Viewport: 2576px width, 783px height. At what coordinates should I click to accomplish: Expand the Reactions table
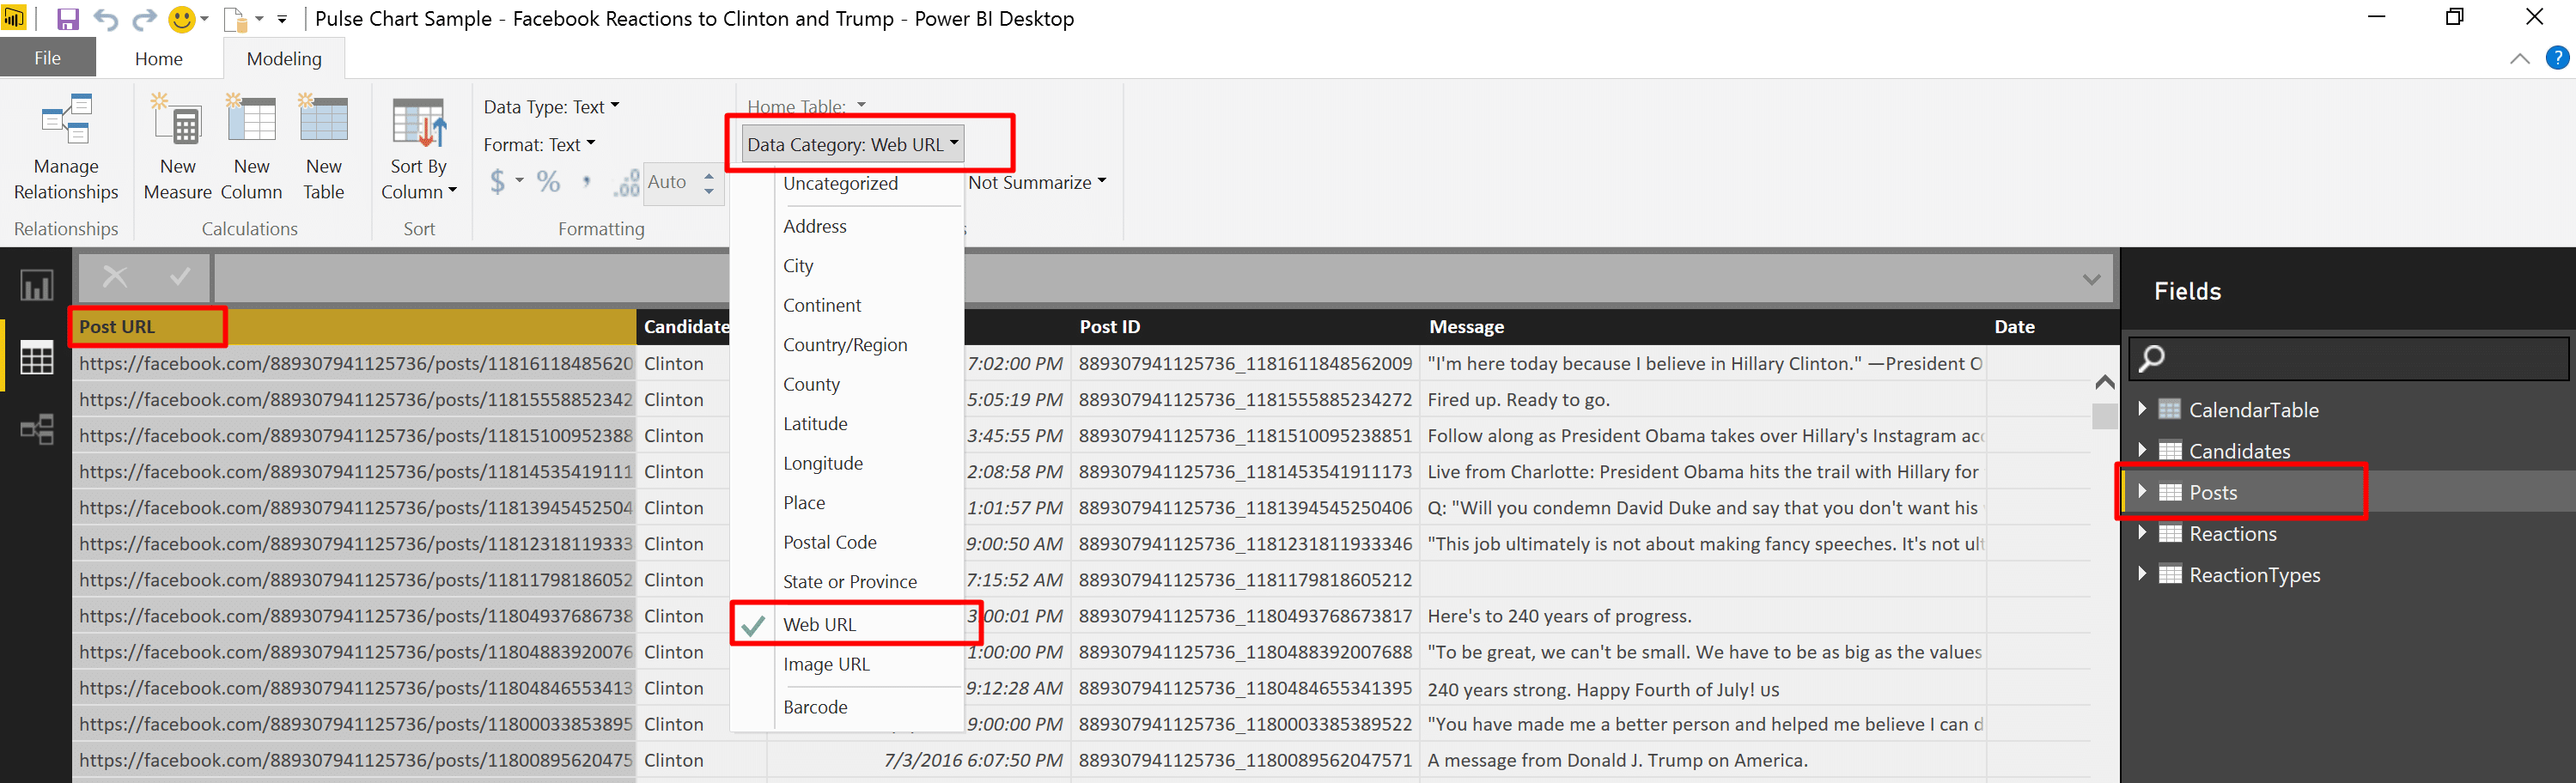[x=2142, y=533]
